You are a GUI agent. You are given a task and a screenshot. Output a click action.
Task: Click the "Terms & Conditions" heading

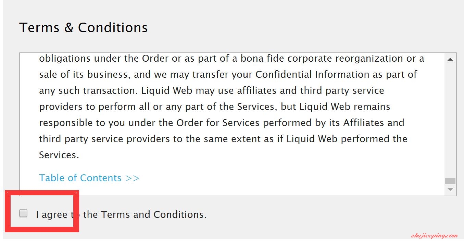(x=84, y=27)
